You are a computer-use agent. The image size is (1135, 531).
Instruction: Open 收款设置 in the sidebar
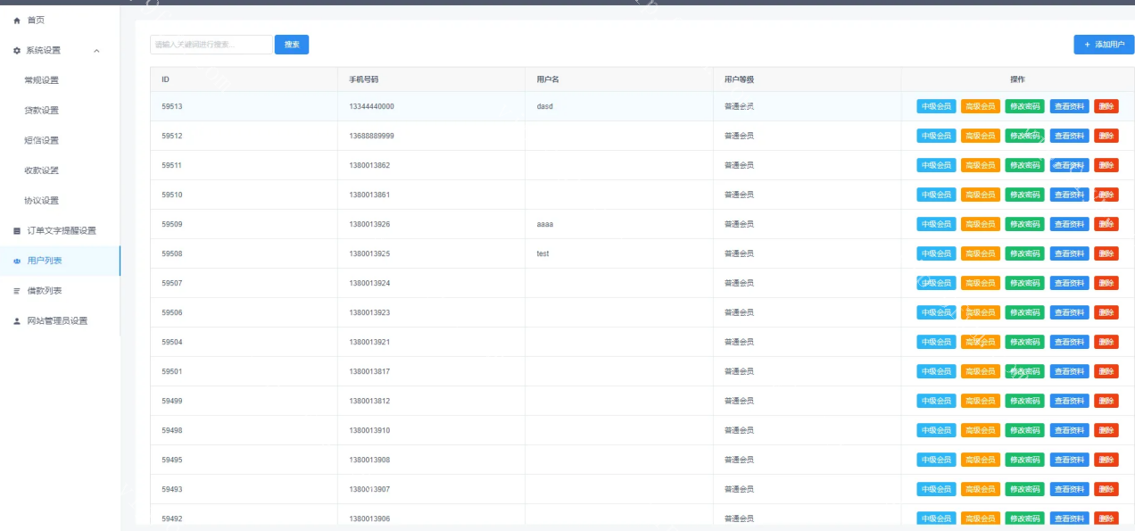(x=41, y=170)
